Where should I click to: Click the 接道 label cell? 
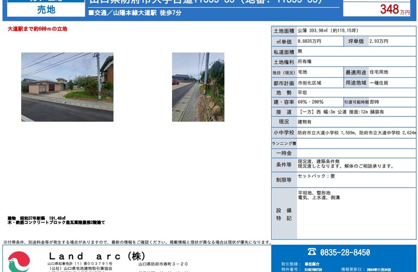coord(284,112)
